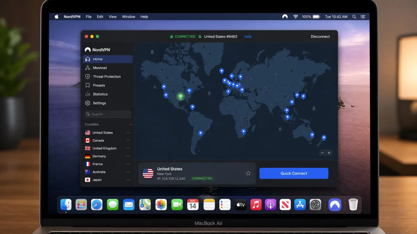Open Help link in title bar
The height and width of the screenshot is (234, 417).
click(248, 36)
